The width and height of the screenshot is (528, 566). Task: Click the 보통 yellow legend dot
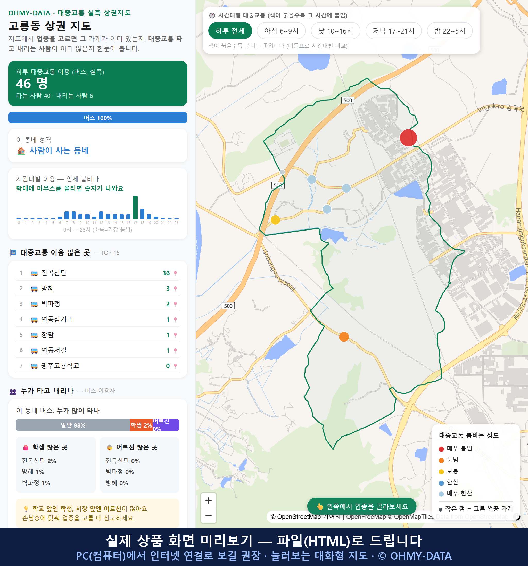(x=441, y=472)
